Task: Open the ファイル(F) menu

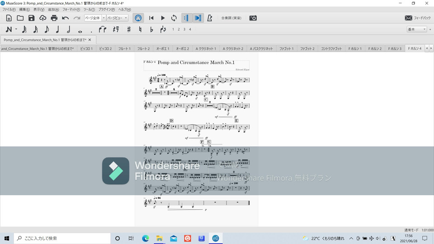Action: 9,9
